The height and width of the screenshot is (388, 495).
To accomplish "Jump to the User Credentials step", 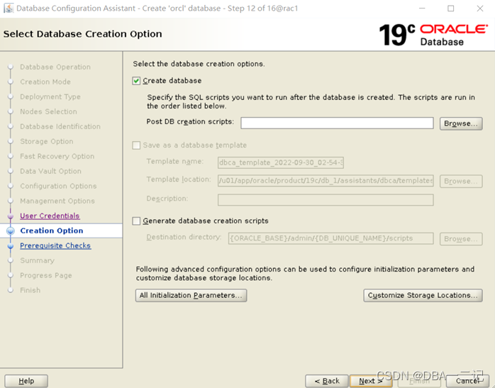I will [50, 216].
